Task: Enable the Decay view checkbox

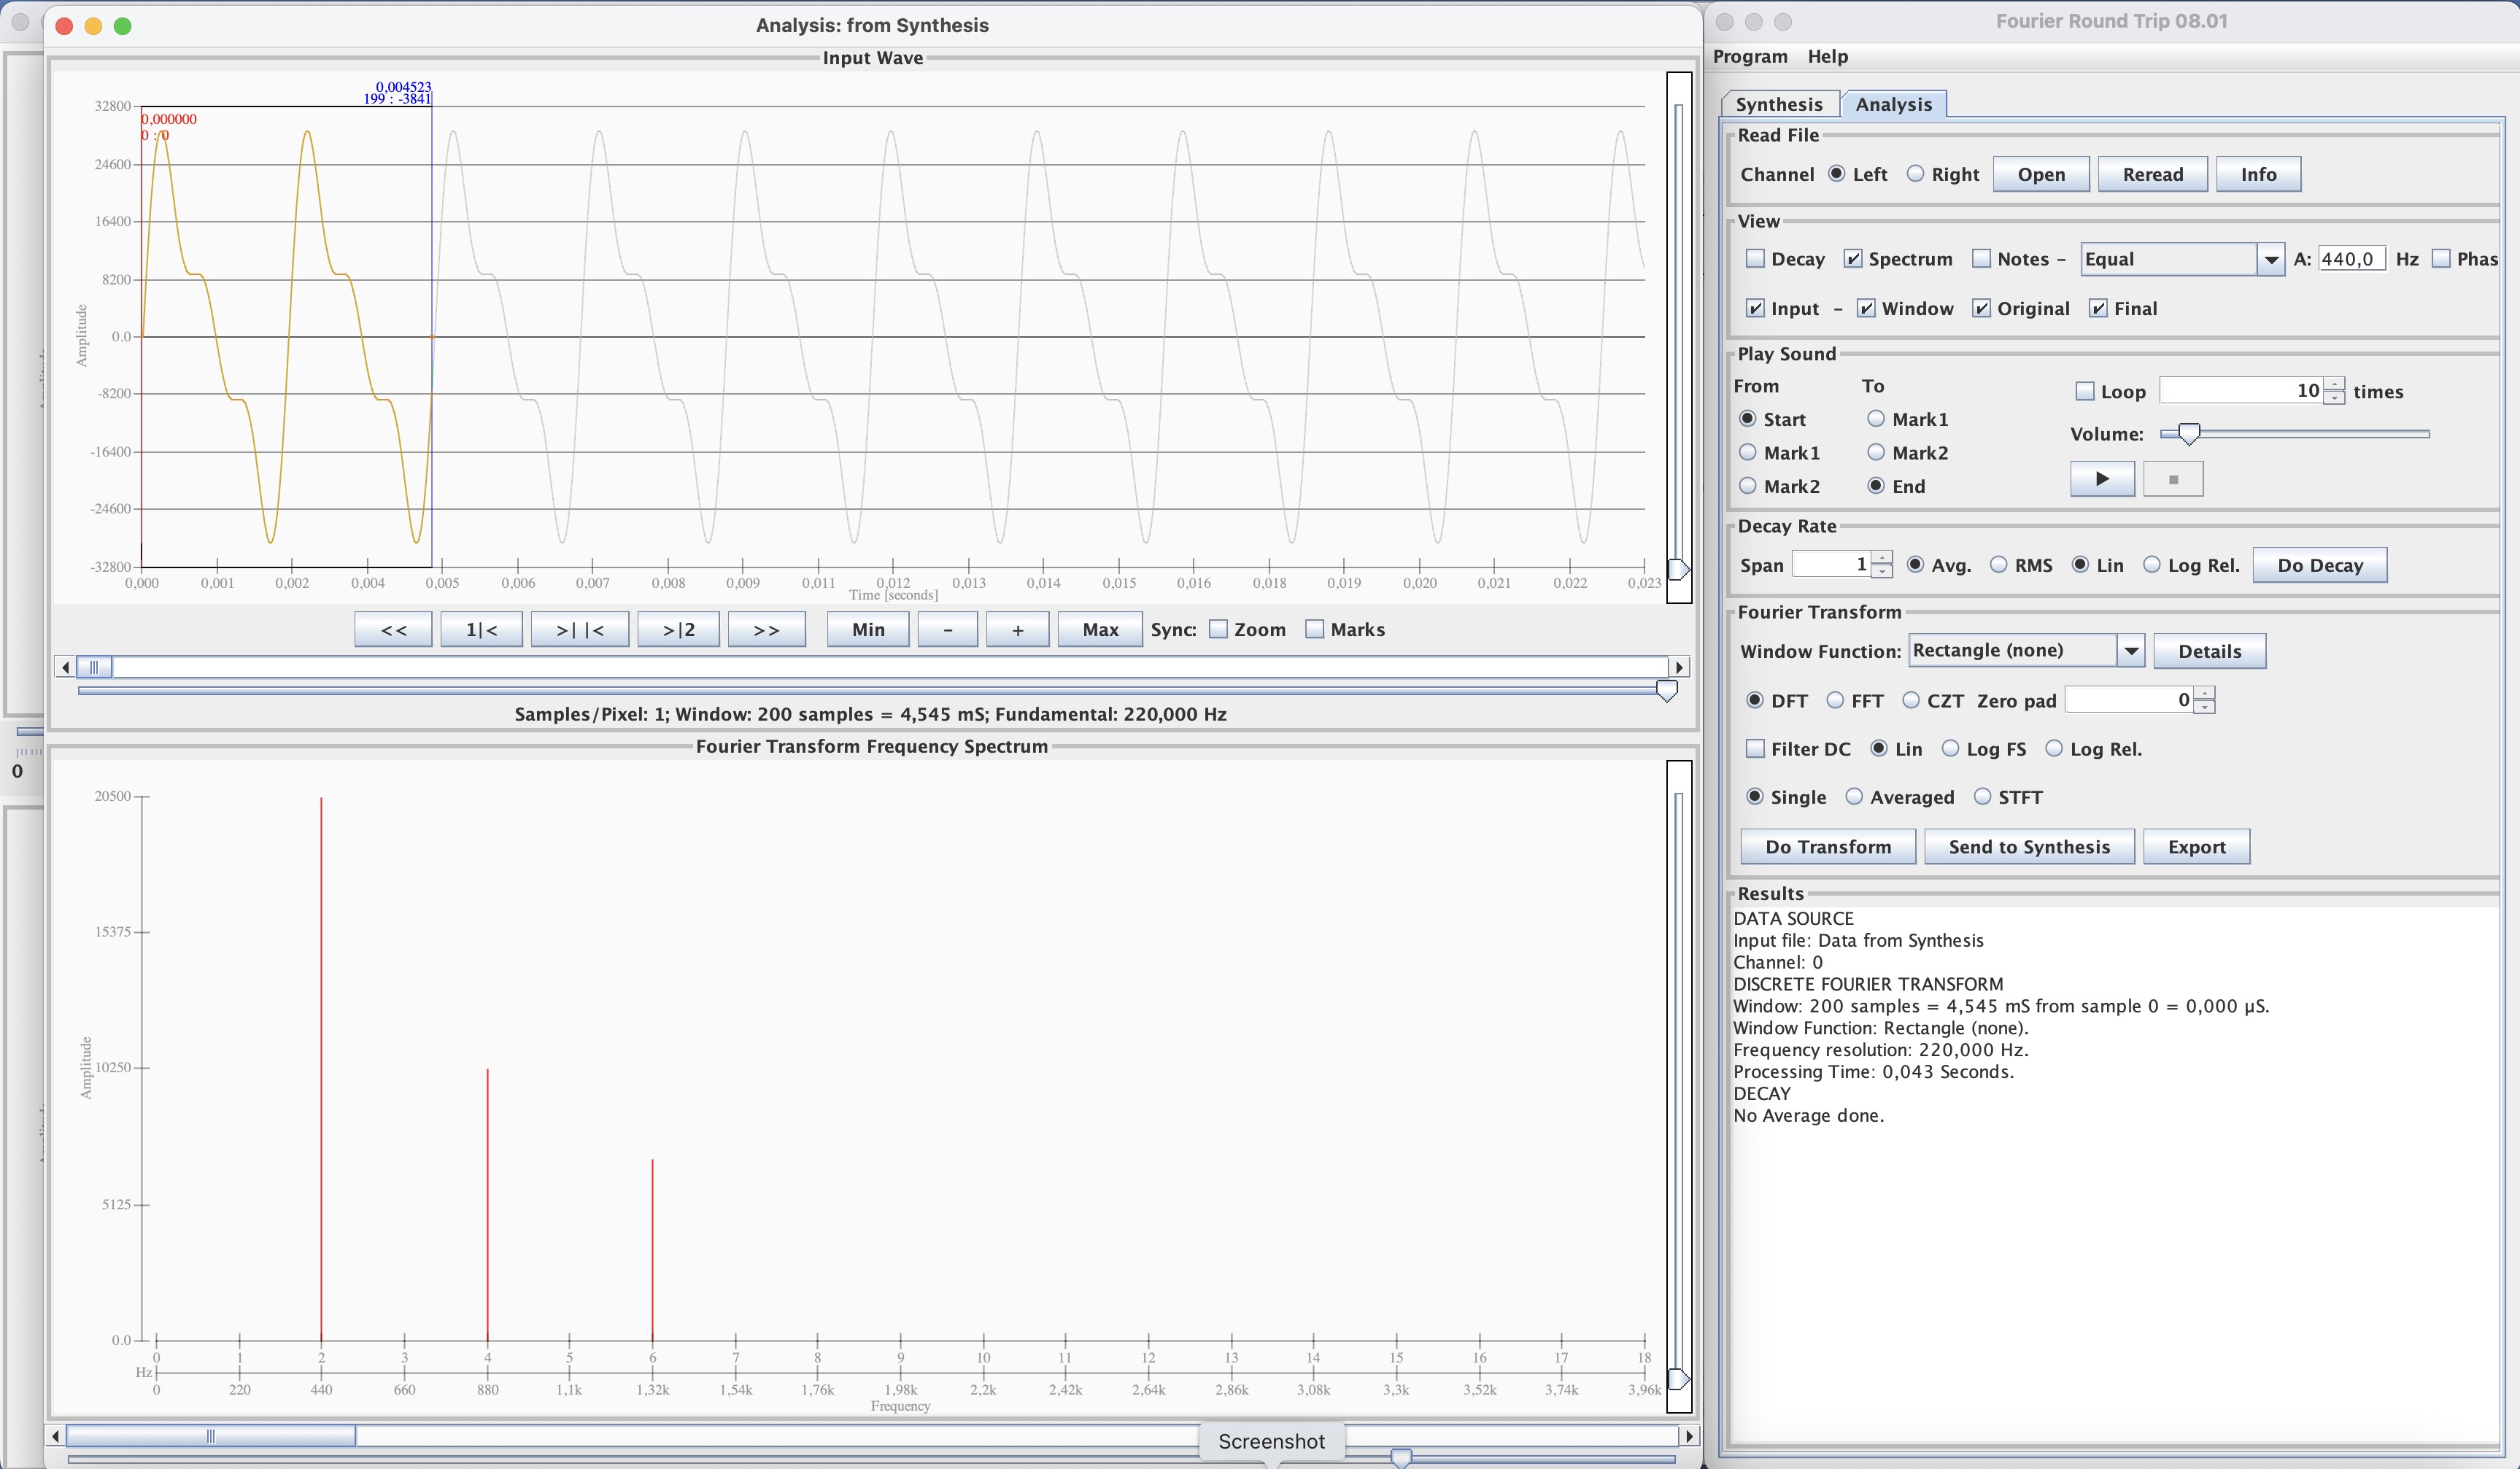Action: (x=1755, y=259)
